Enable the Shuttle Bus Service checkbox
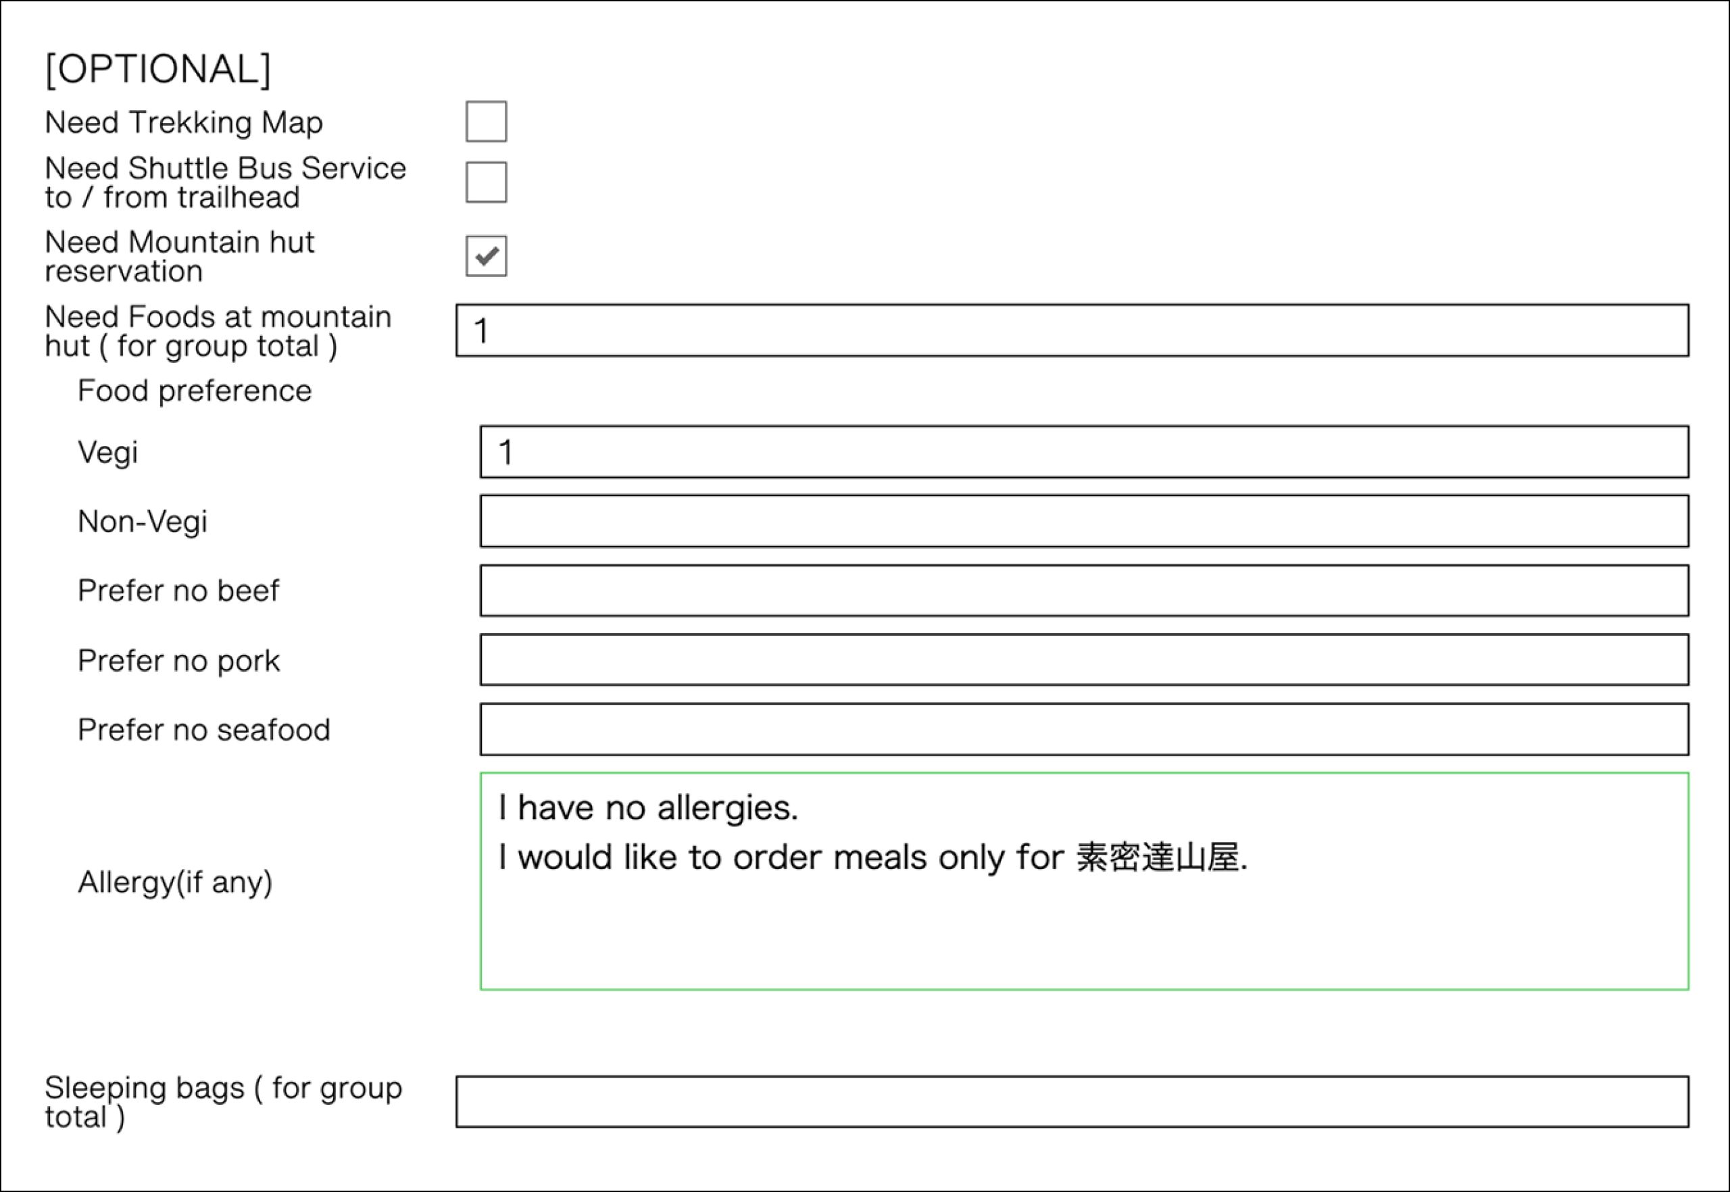Viewport: 1730px width, 1192px height. click(487, 182)
